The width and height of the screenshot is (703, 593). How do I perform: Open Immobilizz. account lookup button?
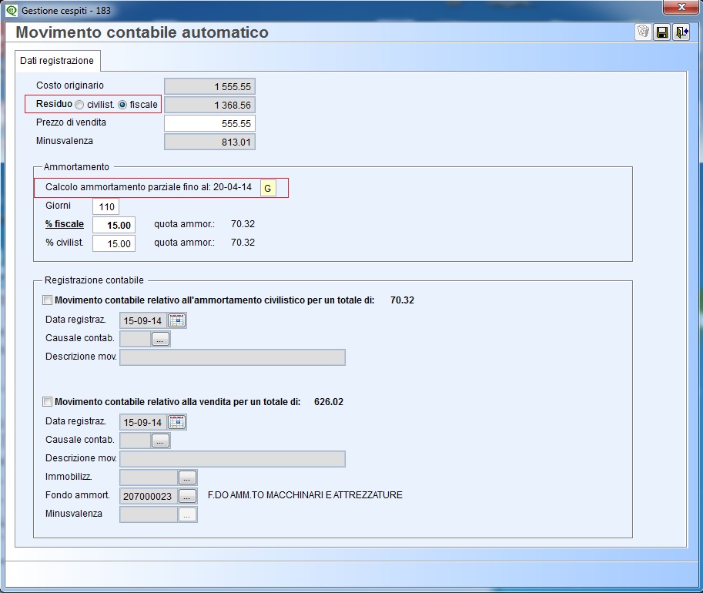[187, 477]
